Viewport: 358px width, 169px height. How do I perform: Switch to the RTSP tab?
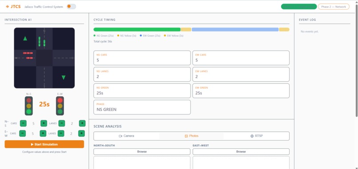256,136
